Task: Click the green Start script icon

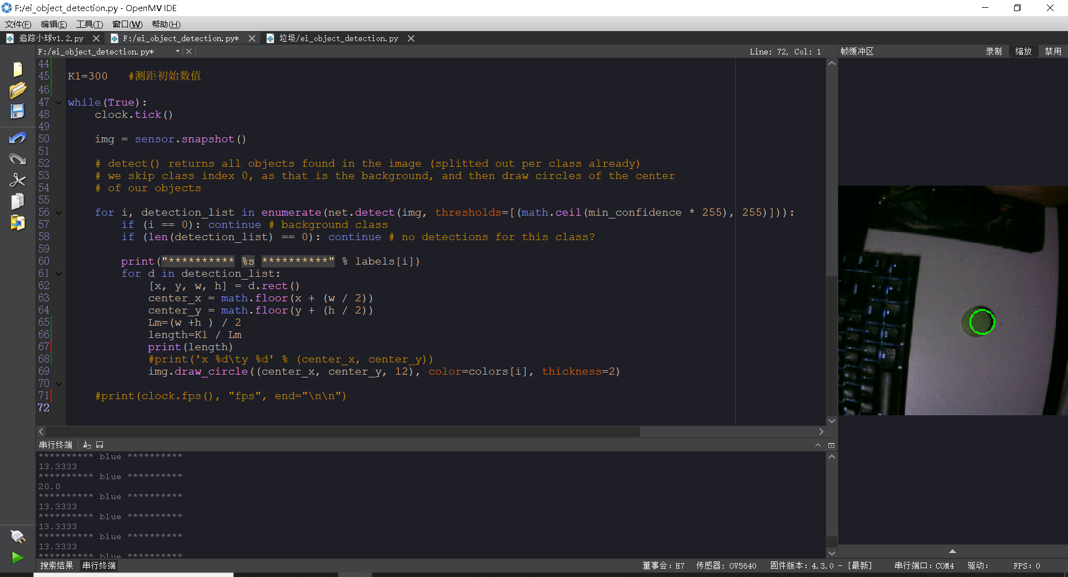Action: [18, 558]
